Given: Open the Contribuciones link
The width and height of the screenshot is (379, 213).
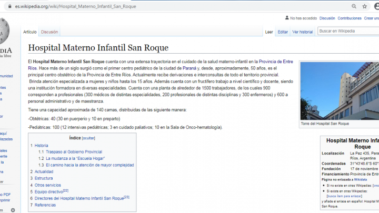Looking at the screenshot, I should pos(350,18).
